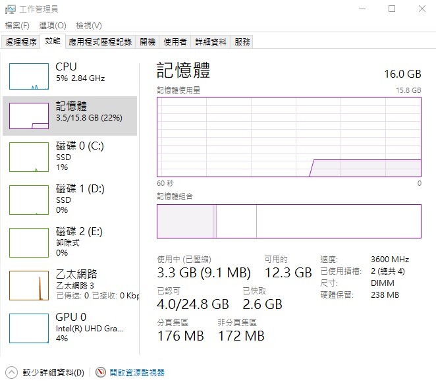Select 磁碟 1 (D:) graph thumbnail
436x388 pixels.
29,199
